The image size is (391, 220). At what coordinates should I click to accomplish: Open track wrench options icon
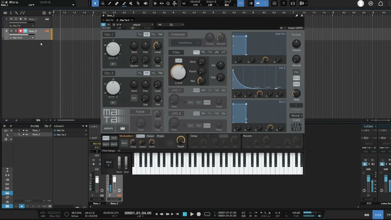(16, 13)
